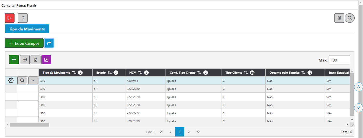Image resolution: width=363 pixels, height=138 pixels.
Task: Expand the first row dropdown arrow
Action: [x=33, y=81]
